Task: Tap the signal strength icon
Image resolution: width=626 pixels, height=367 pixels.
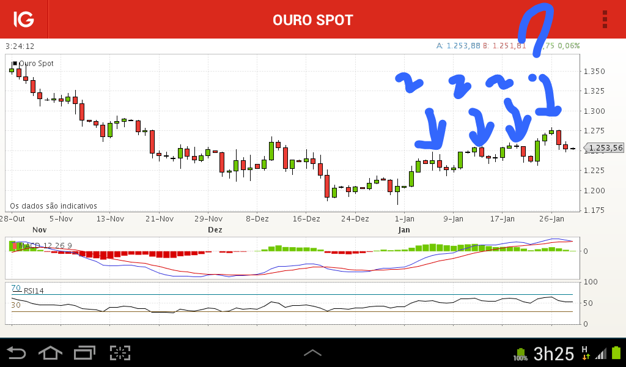Action: tap(600, 354)
